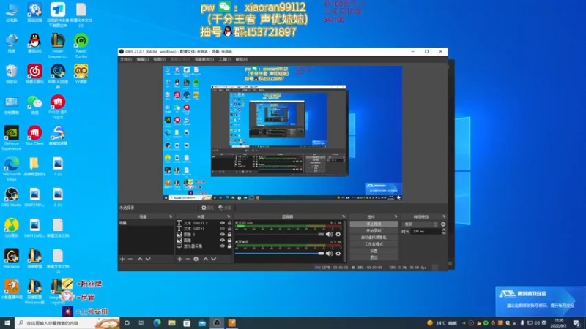
Task: Add a new source with the plus icon
Action: [179, 259]
